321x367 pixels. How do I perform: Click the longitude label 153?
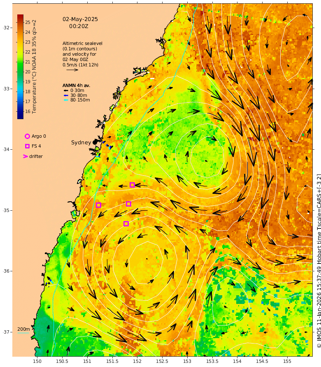click(x=187, y=361)
